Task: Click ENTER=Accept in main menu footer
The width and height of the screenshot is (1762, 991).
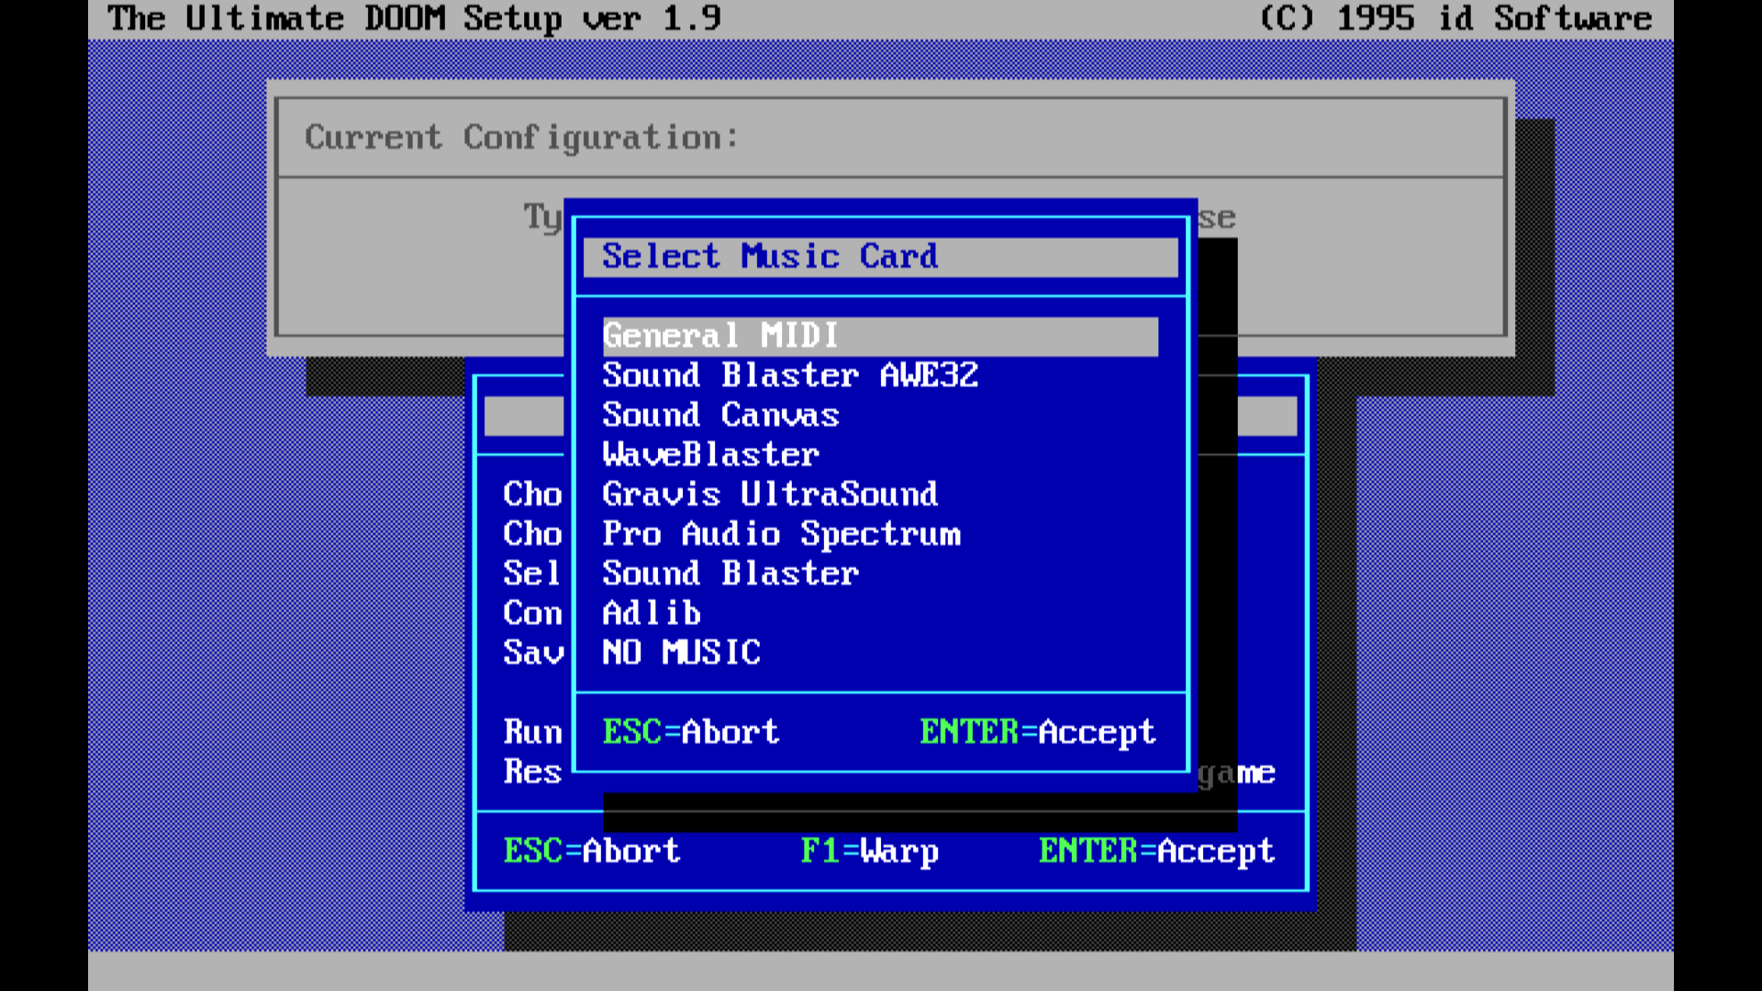Action: 1156,852
